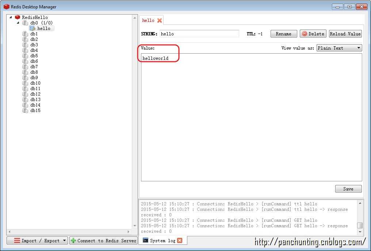Click the db10 database icon
Screen dimensions: 371x251
pyautogui.click(x=25, y=83)
